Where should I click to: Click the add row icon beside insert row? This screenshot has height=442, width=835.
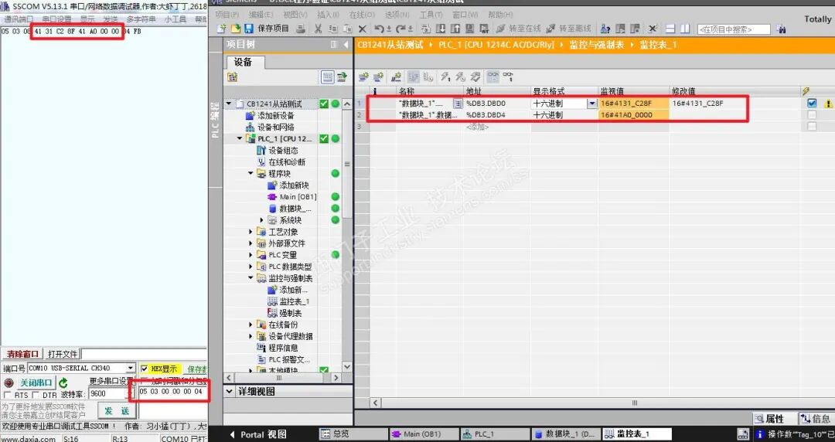click(x=379, y=77)
